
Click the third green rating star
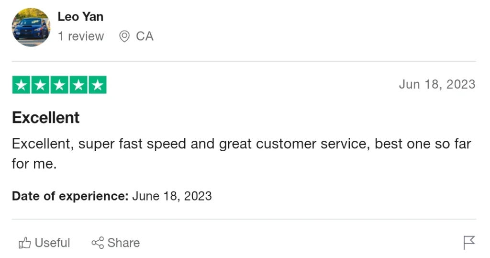(59, 85)
